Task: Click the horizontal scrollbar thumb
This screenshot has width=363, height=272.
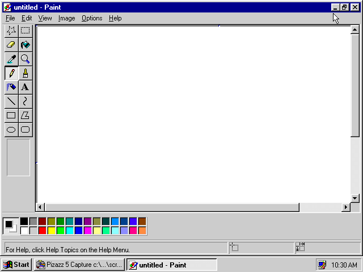Action: coord(172,207)
